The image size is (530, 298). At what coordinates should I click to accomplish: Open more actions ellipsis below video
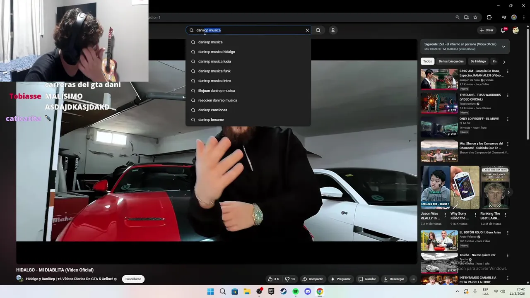[413, 279]
